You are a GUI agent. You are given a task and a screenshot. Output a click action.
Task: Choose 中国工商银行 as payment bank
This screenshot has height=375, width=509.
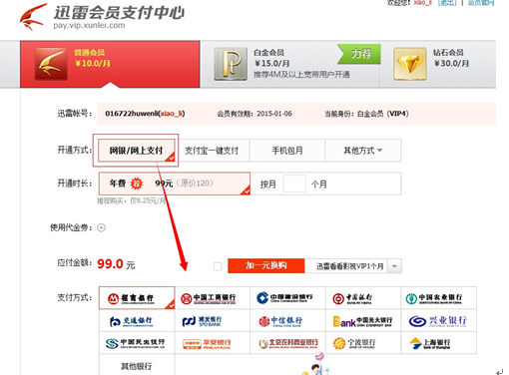click(213, 298)
